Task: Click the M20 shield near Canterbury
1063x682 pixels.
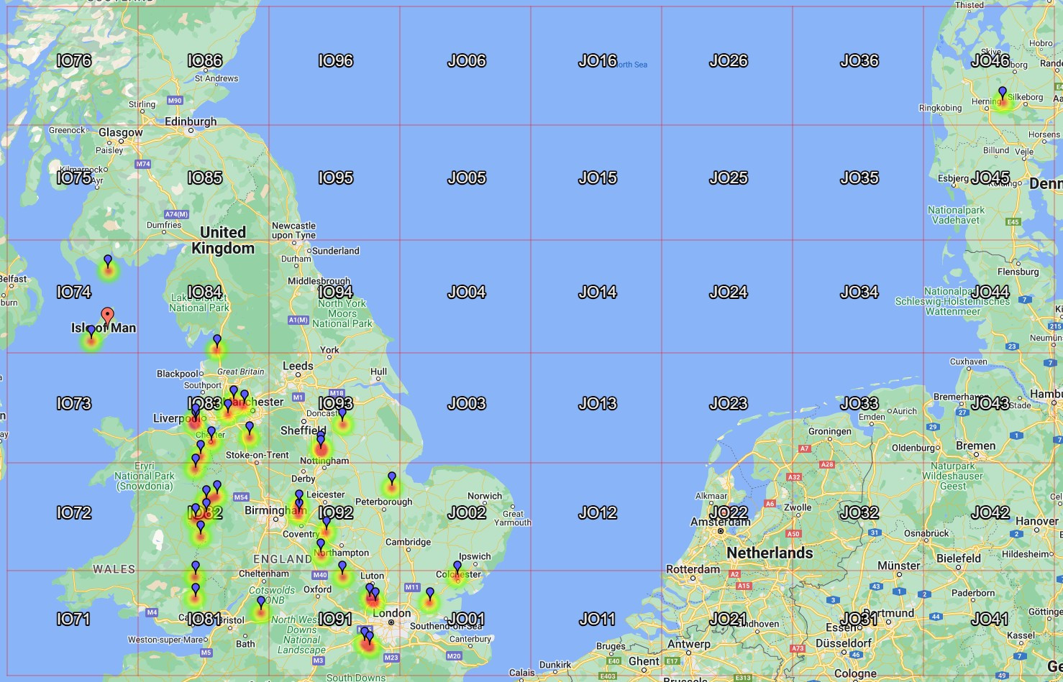Action: pyautogui.click(x=454, y=655)
